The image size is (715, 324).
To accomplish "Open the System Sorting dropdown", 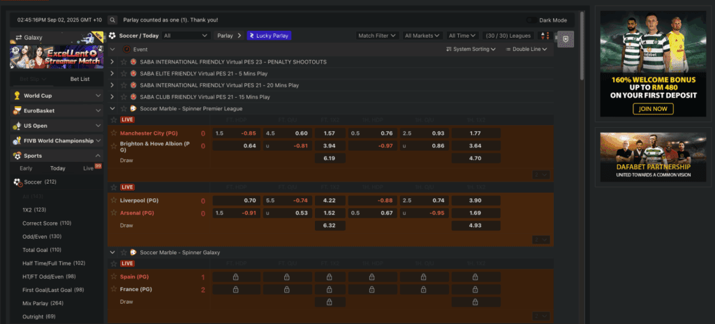I will (x=471, y=50).
